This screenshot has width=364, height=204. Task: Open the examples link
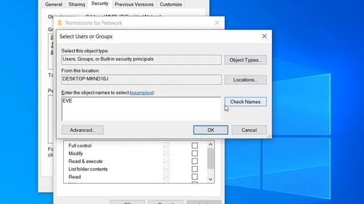coord(142,92)
